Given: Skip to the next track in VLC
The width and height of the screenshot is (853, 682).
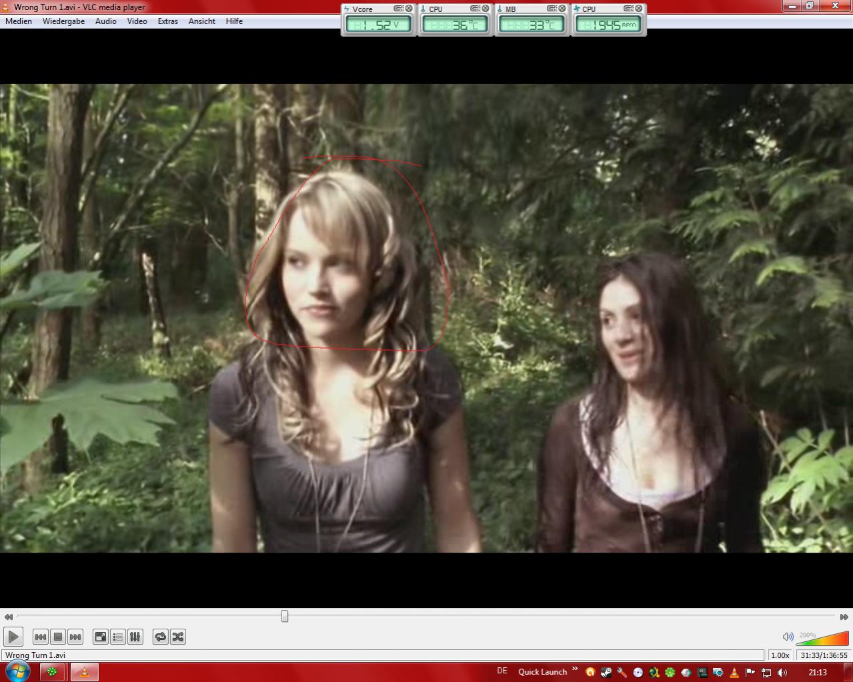Looking at the screenshot, I should pos(75,637).
